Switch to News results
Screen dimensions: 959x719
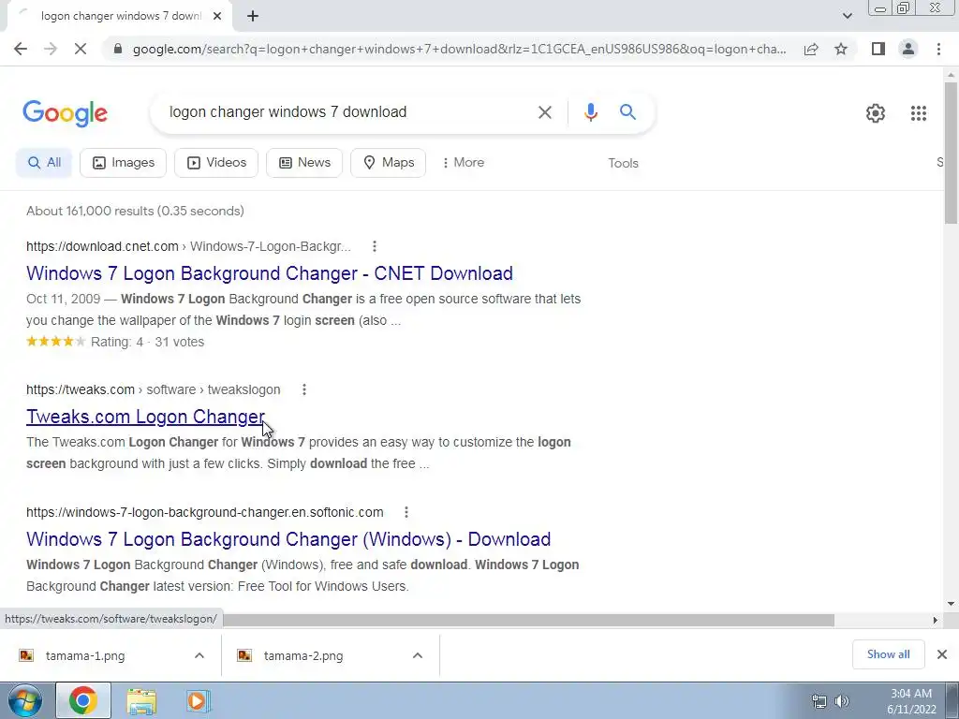pos(304,163)
